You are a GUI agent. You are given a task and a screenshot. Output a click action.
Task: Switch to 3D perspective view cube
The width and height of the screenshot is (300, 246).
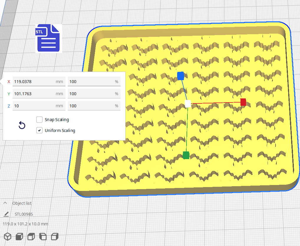[8, 236]
